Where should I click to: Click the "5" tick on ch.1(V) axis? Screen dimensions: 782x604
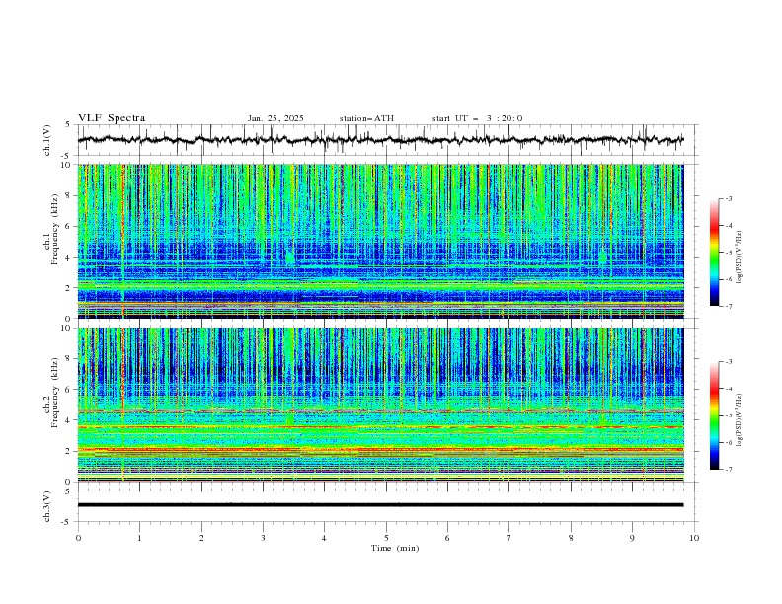[x=68, y=125]
